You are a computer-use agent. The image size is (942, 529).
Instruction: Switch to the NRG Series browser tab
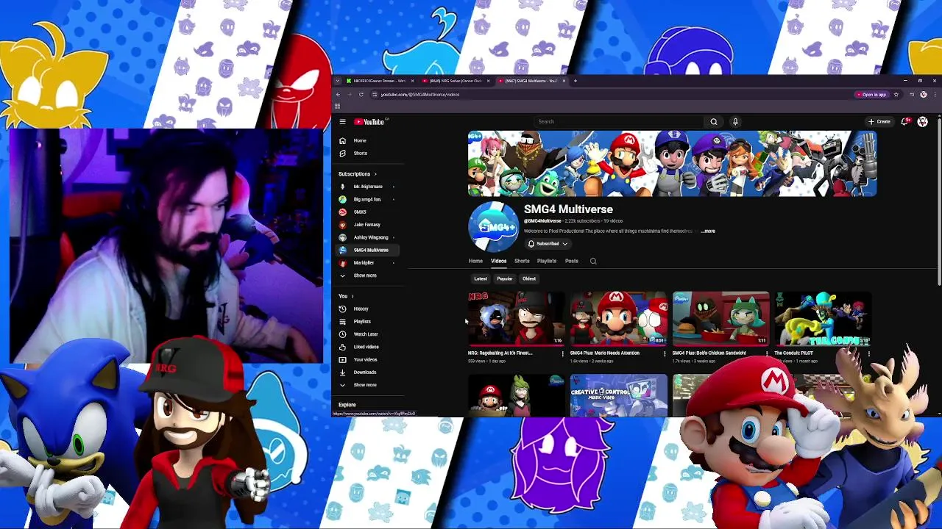[x=455, y=81]
